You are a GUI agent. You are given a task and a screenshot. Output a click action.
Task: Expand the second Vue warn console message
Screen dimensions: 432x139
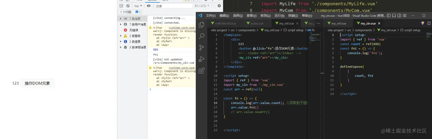point(154,68)
